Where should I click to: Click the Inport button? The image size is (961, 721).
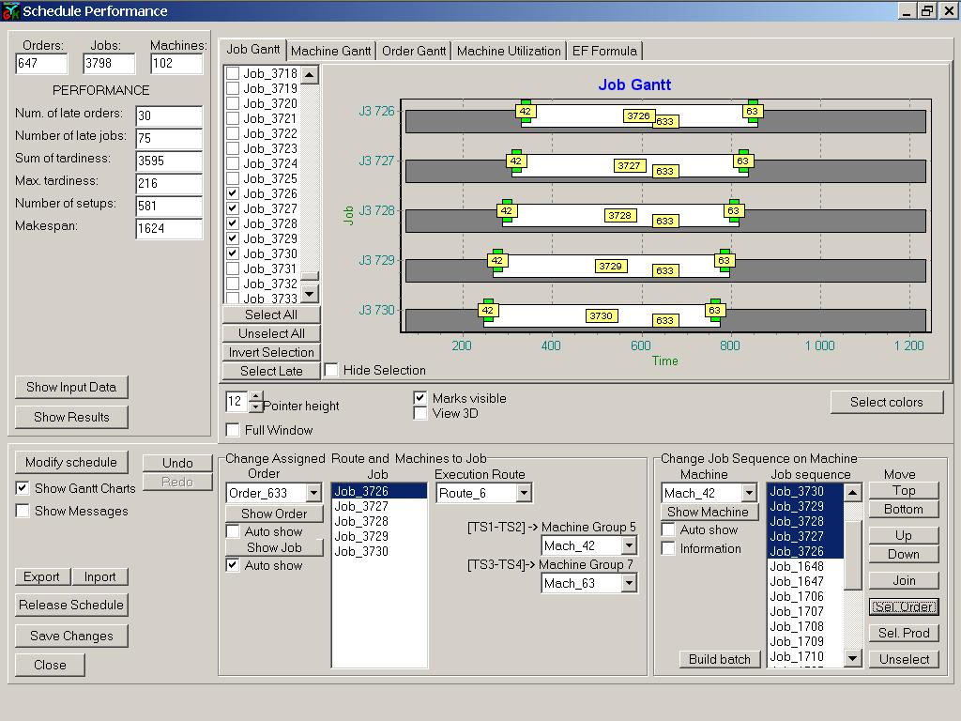[99, 577]
